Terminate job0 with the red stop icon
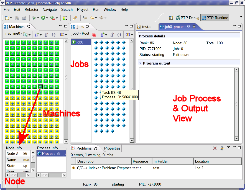This screenshot has height=190, width=245. click(94, 35)
